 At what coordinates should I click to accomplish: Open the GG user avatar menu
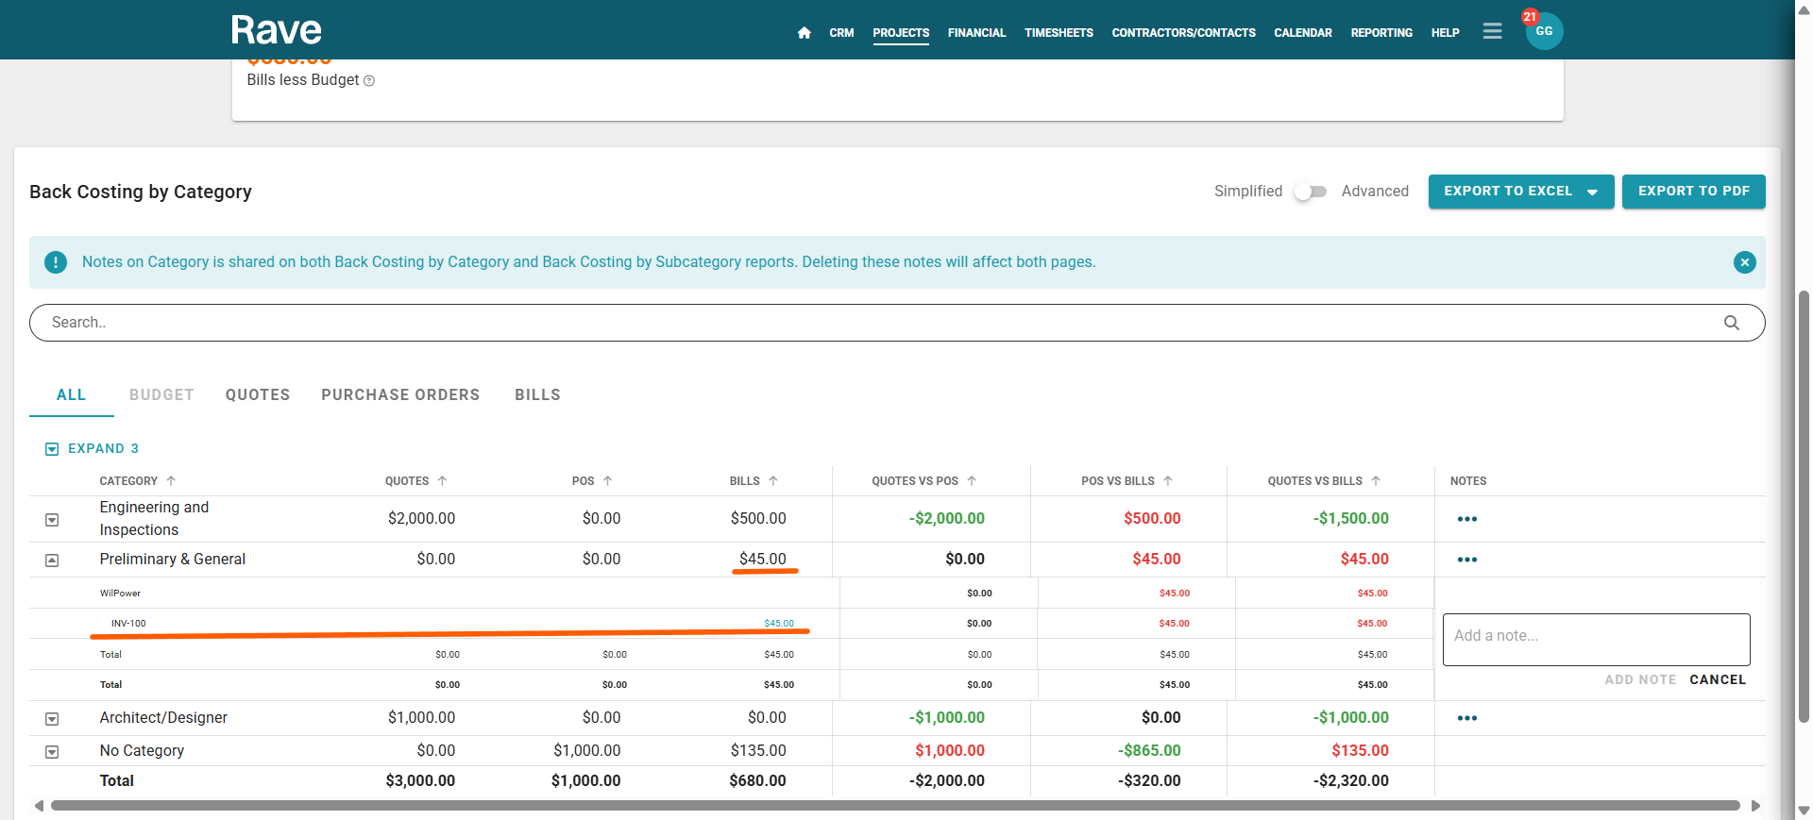click(x=1544, y=31)
